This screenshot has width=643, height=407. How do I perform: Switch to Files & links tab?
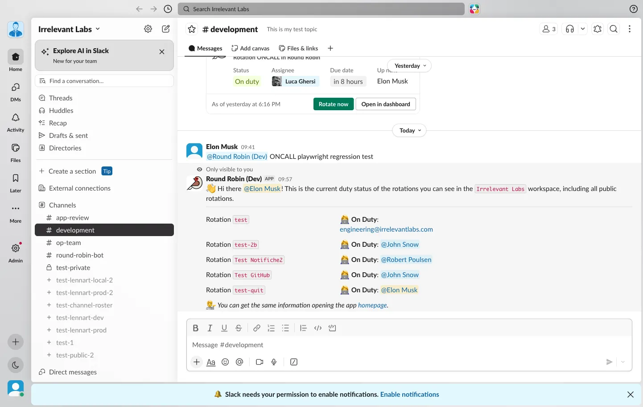pos(298,48)
